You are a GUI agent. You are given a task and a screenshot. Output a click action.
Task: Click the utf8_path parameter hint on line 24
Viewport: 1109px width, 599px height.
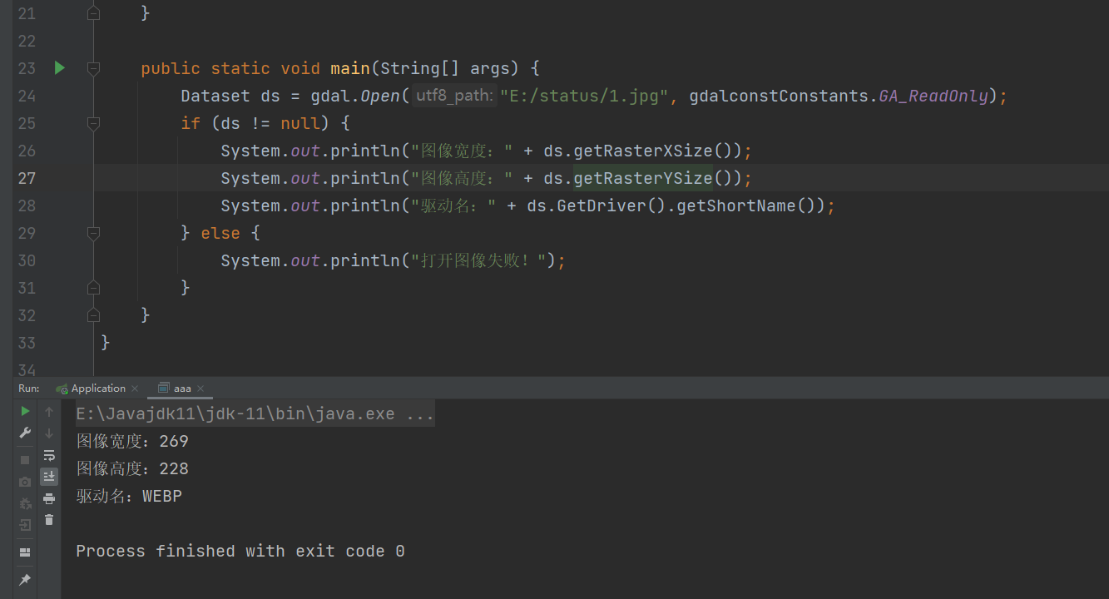tap(453, 95)
